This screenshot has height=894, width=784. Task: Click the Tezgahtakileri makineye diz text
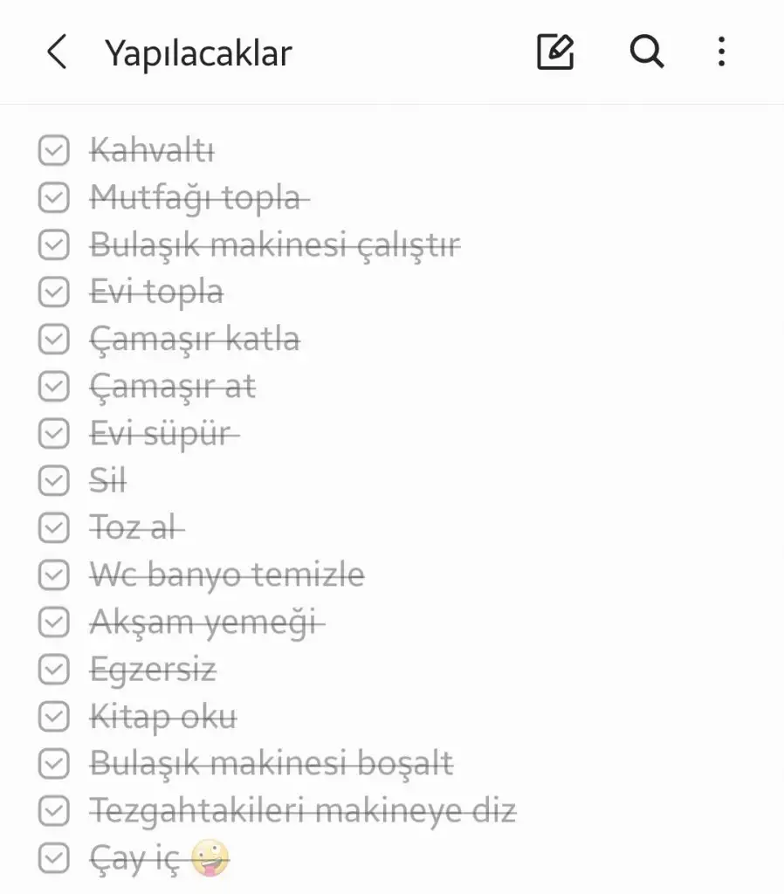click(303, 812)
